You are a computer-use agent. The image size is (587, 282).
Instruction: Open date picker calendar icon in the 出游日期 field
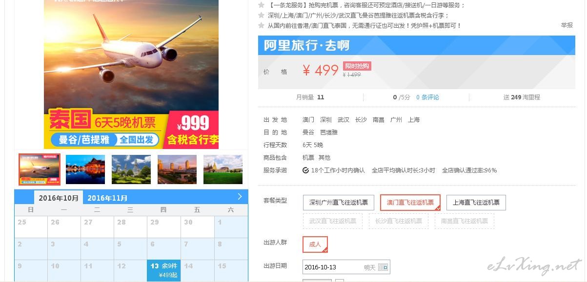[383, 267]
